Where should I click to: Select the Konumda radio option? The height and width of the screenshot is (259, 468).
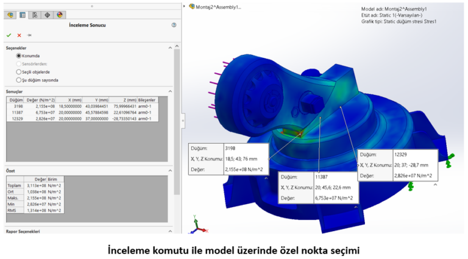pos(19,55)
